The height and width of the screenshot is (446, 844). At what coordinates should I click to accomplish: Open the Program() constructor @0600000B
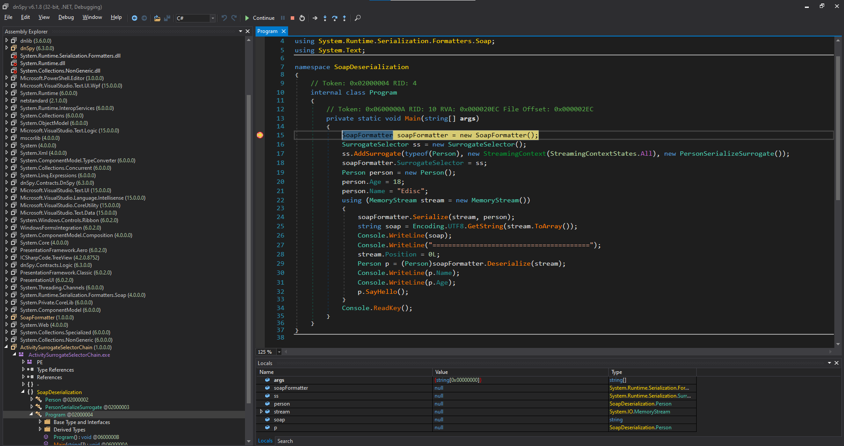coord(86,437)
